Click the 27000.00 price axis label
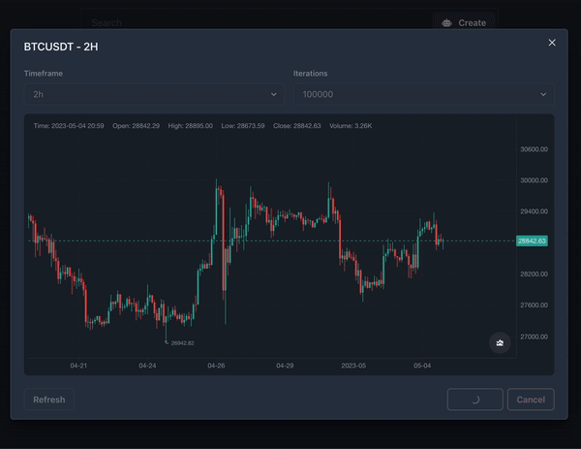Screen dimensions: 581x449 tap(534, 337)
